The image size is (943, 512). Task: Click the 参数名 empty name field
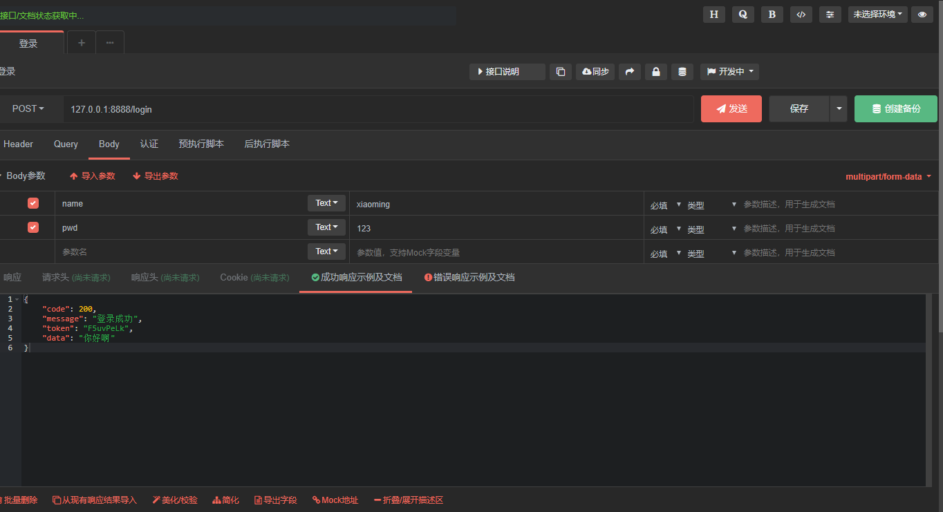[181, 252]
